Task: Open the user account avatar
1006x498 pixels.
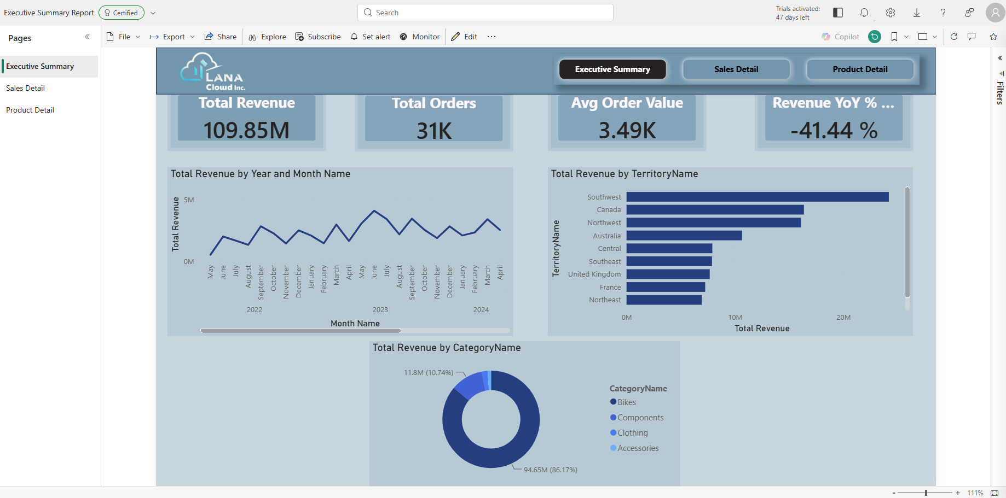Action: pyautogui.click(x=995, y=13)
